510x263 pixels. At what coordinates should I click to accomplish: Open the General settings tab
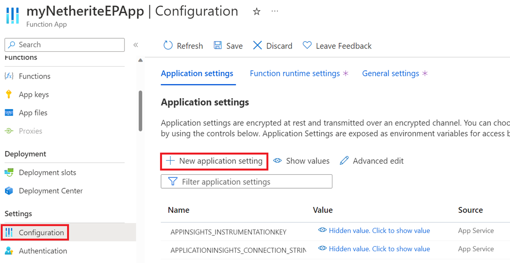[391, 73]
